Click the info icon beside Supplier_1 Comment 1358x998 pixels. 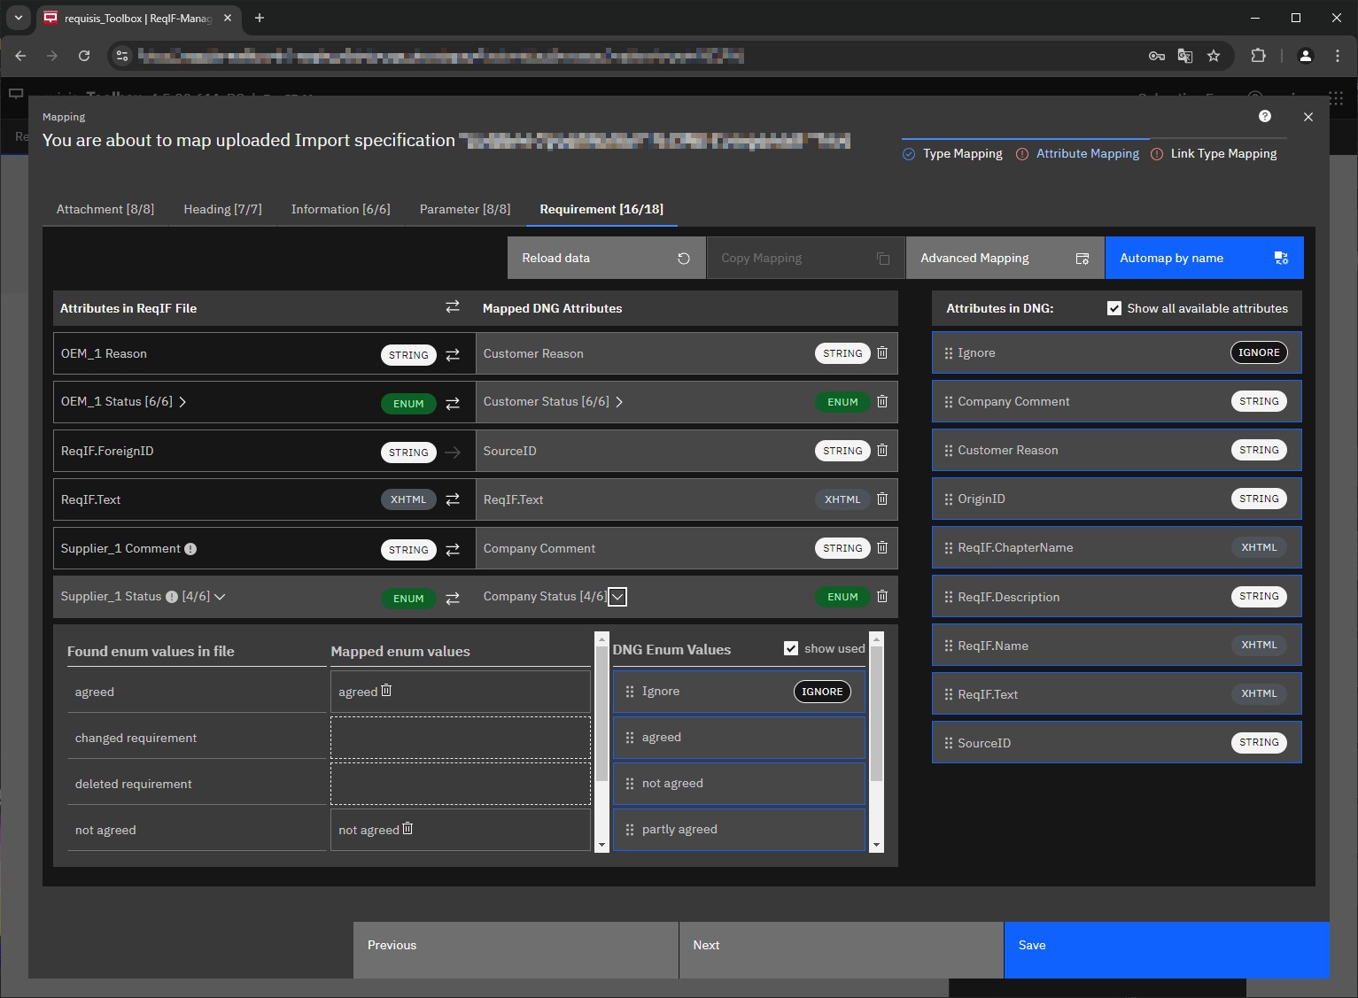[x=190, y=548]
